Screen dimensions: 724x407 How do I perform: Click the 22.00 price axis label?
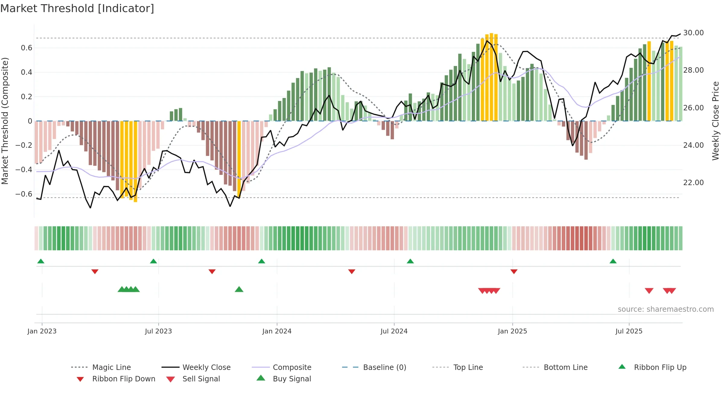(694, 183)
